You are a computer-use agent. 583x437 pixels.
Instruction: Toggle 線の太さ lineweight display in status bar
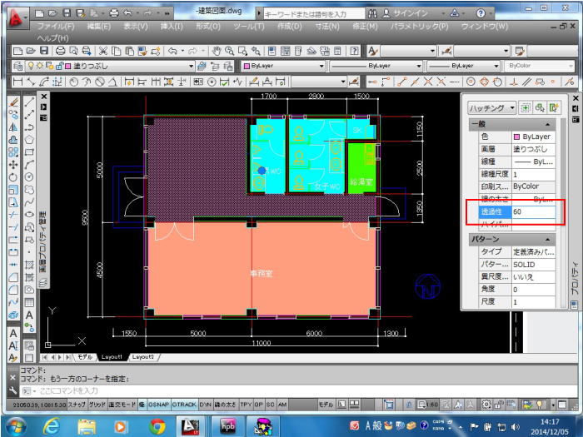click(226, 405)
